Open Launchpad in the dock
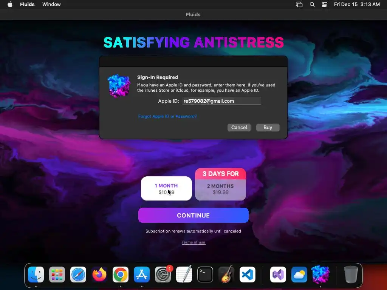Viewport: 387px width, 290px height. pyautogui.click(x=57, y=275)
